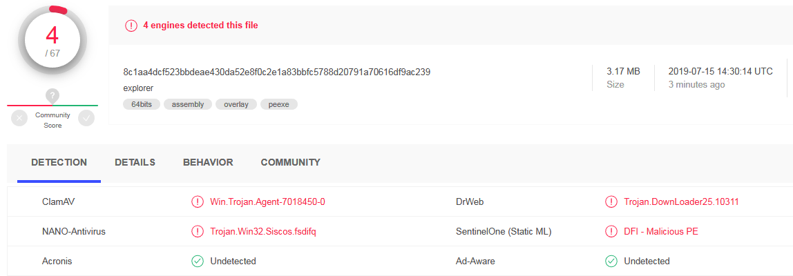Click the green check icon for Acronis
This screenshot has height=276, width=793.
coord(198,262)
